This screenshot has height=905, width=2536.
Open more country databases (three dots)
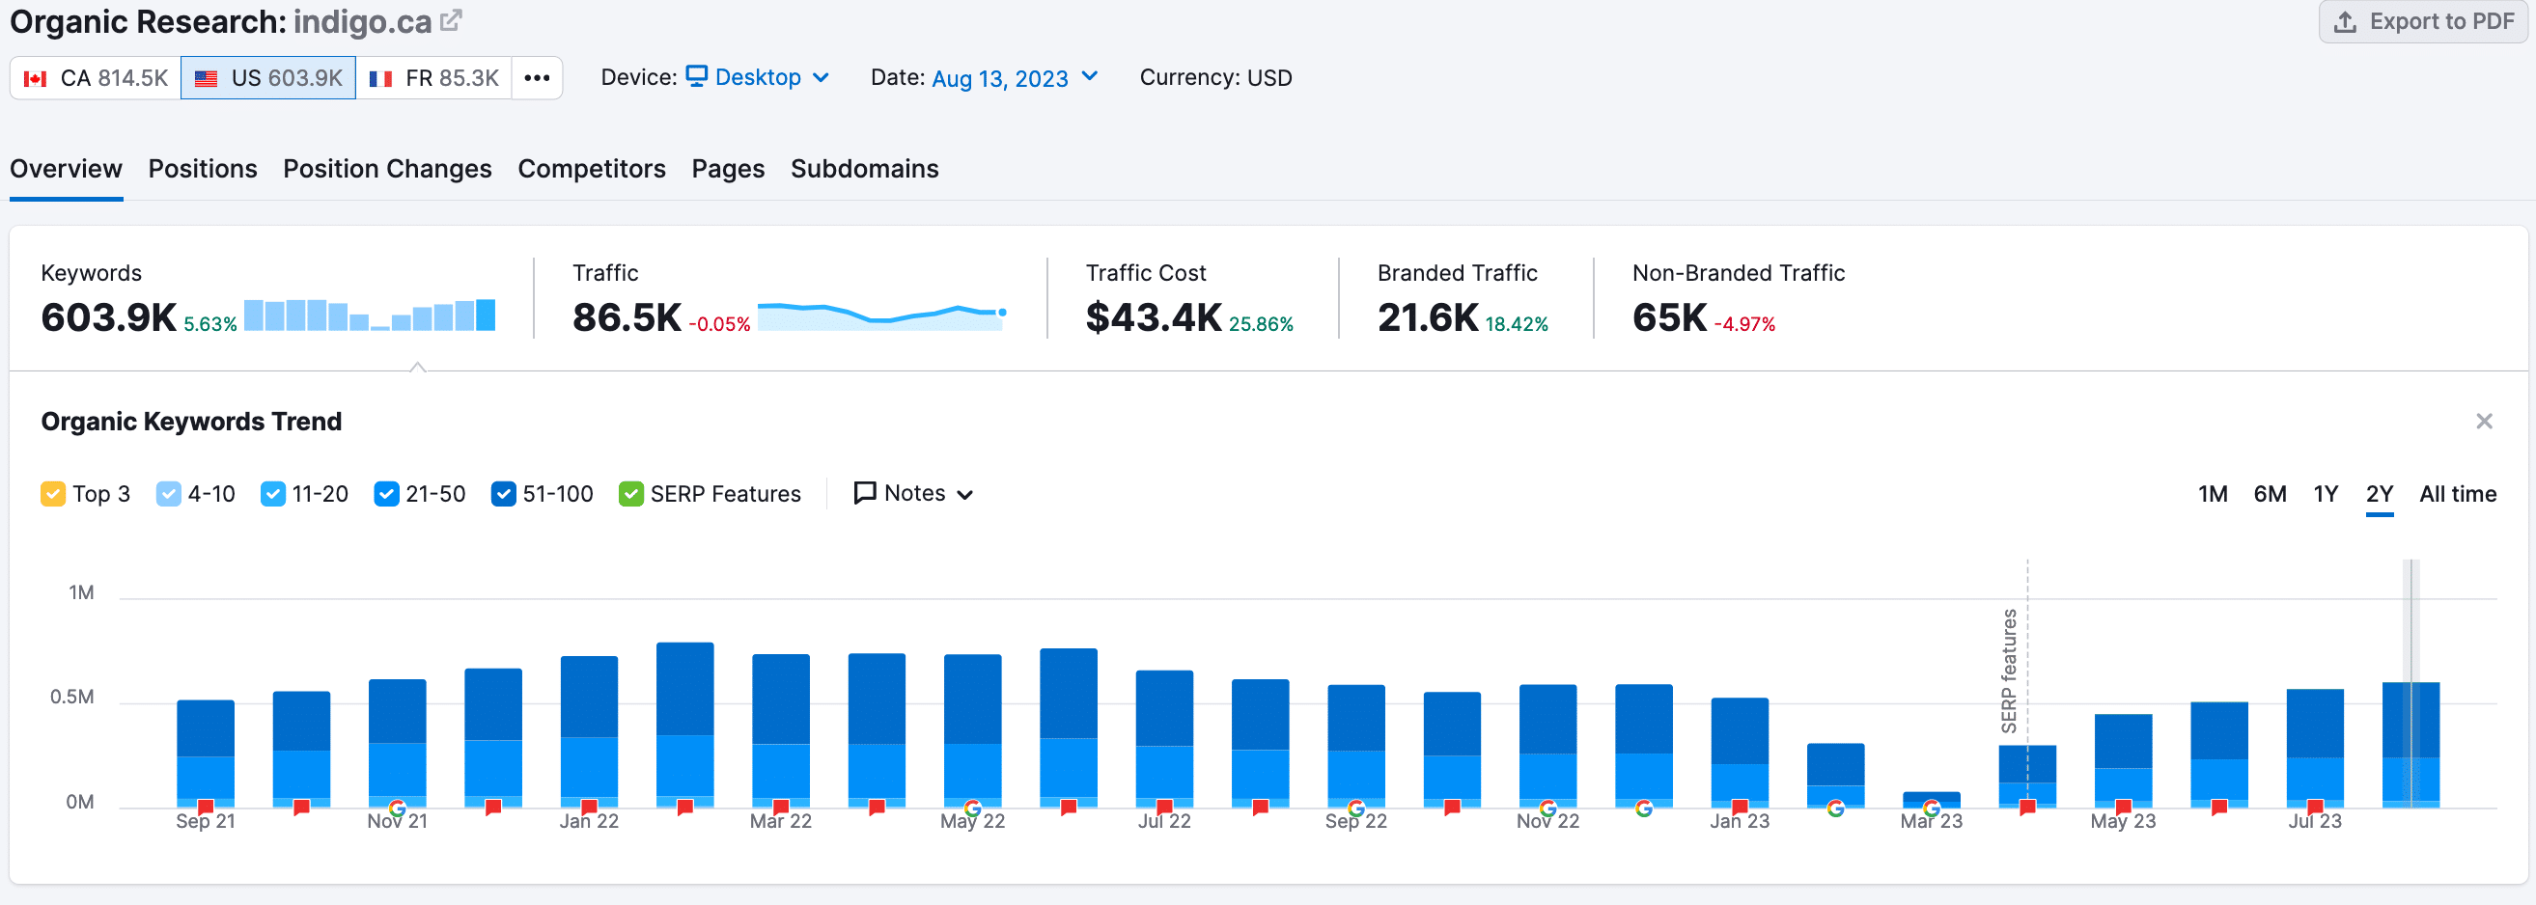[537, 78]
